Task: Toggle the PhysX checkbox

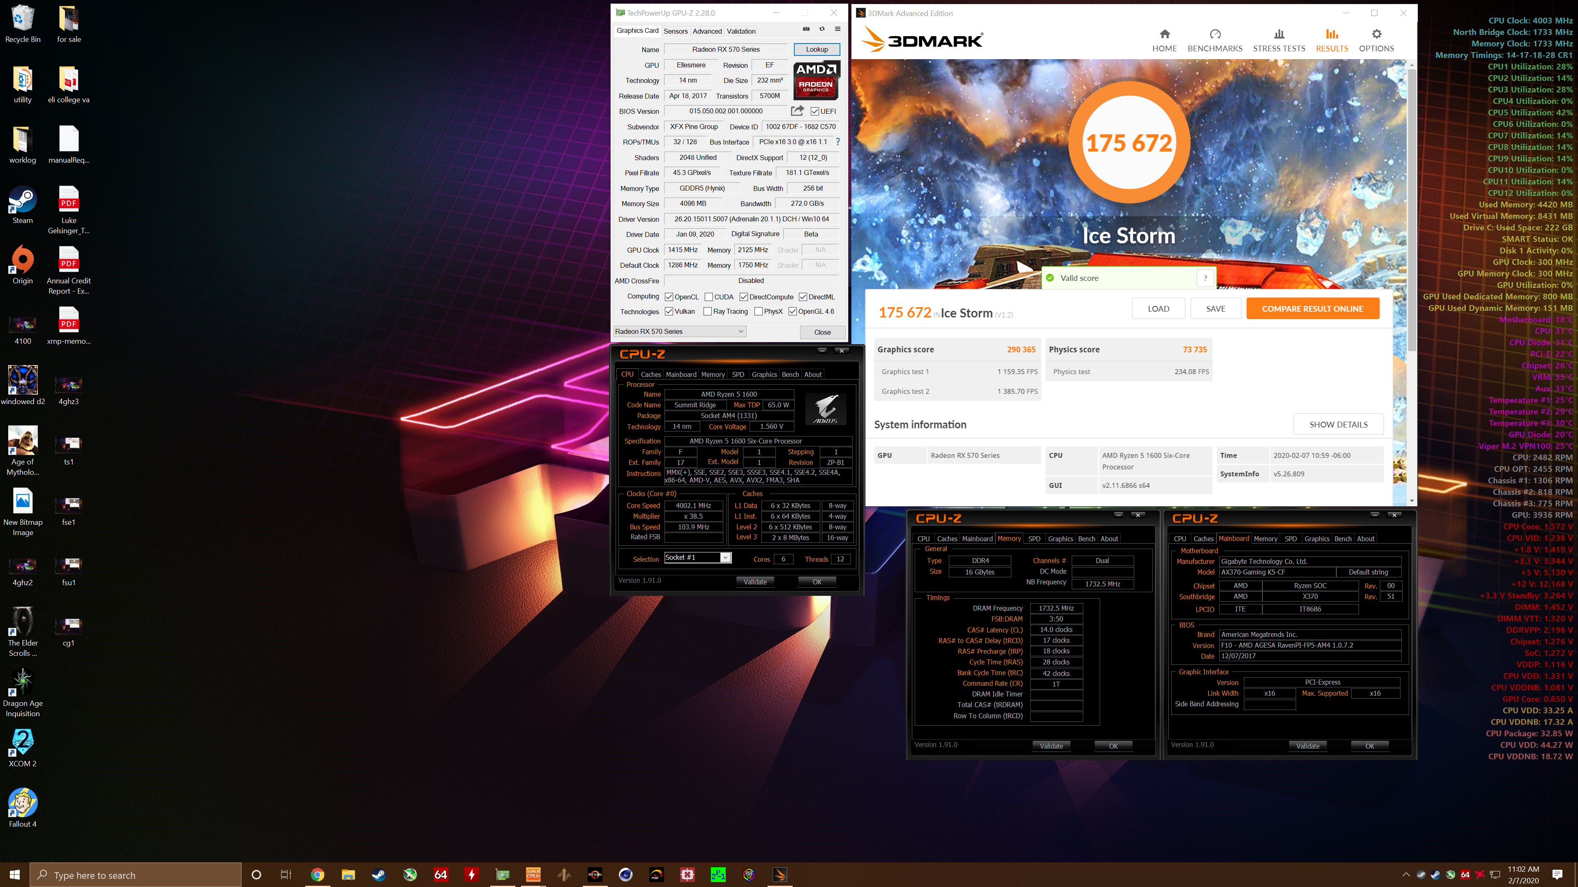Action: coord(758,312)
